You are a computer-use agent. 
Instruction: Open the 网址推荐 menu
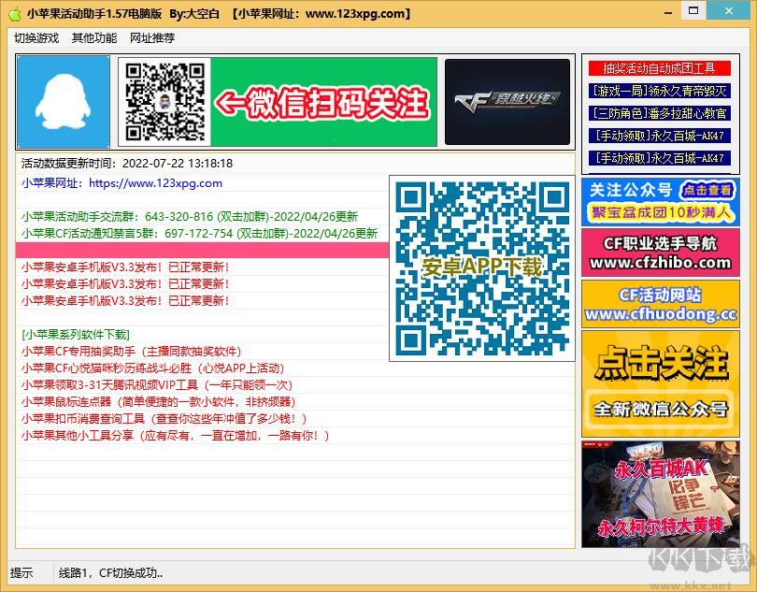click(152, 38)
